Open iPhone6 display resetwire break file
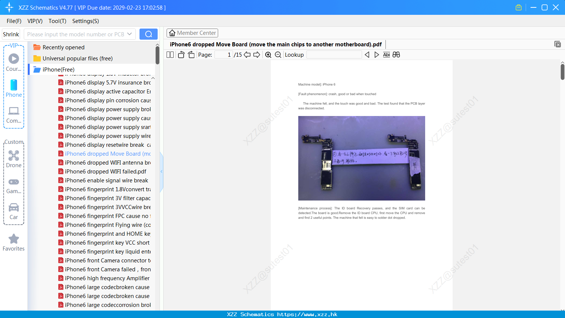The height and width of the screenshot is (318, 565). (x=105, y=145)
